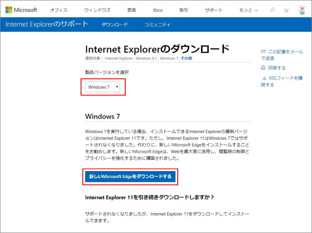Open the shopping cart icon
Screen dimensions: 312x233
pos(286,10)
